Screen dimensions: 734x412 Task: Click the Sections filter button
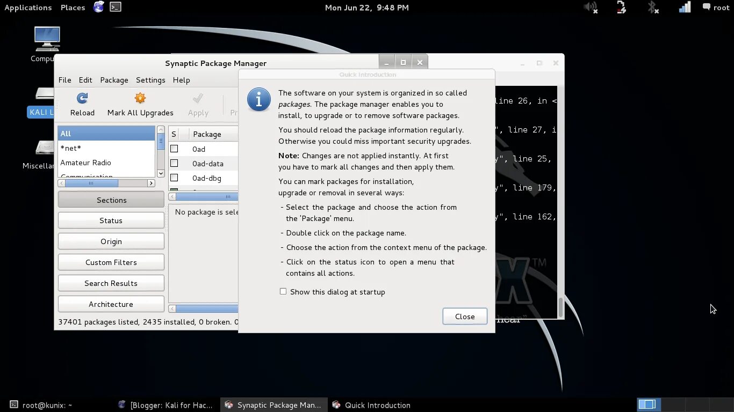tap(111, 200)
